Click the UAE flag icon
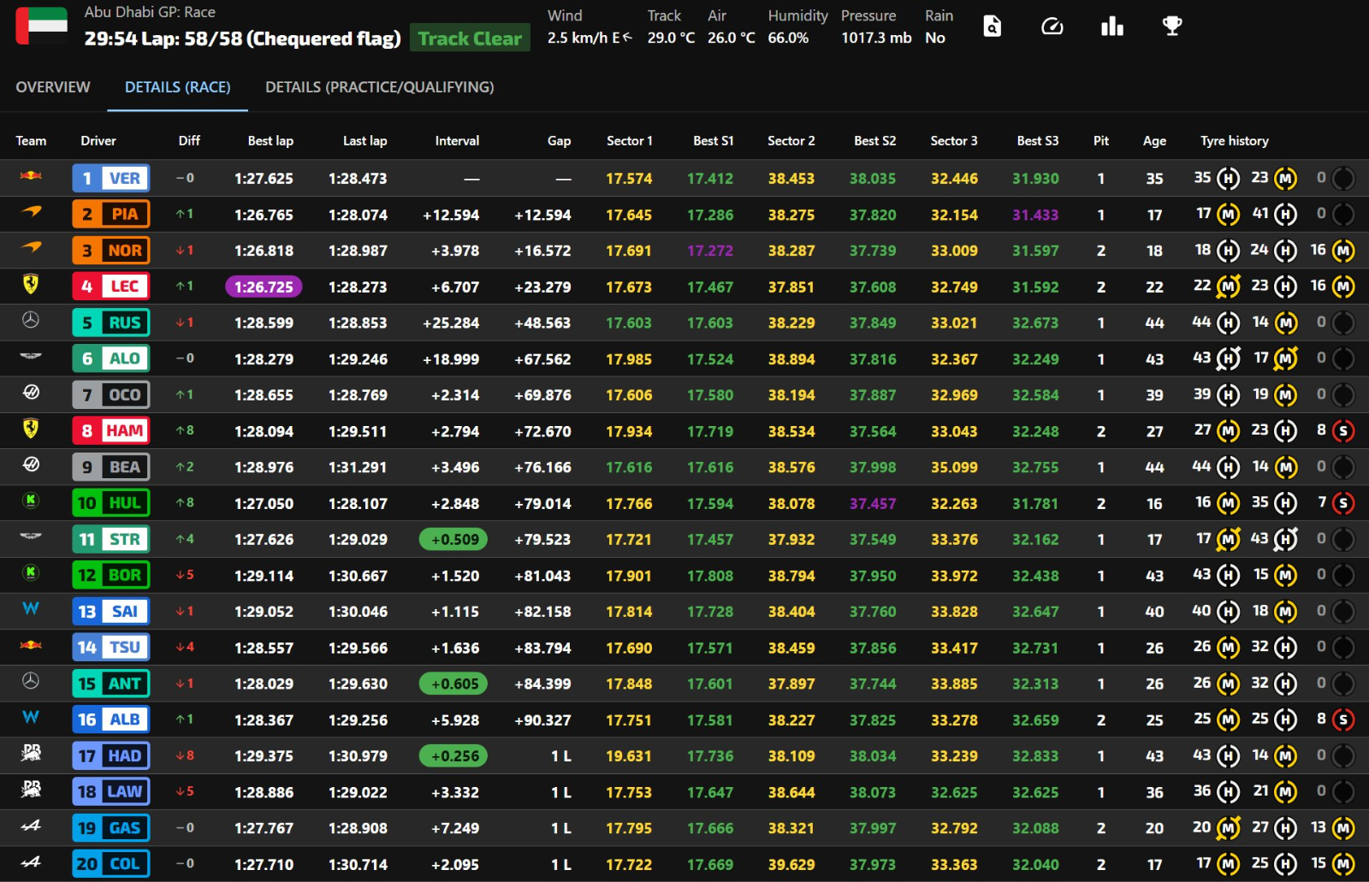Screen dimensions: 1369x882 (x=41, y=26)
